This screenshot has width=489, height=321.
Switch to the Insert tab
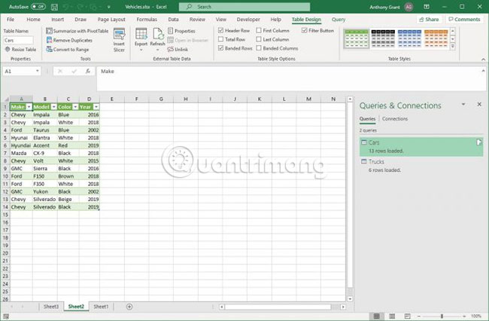click(57, 20)
